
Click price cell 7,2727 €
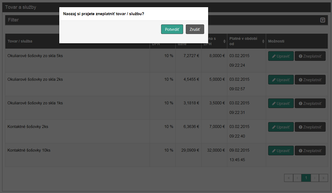point(191,56)
